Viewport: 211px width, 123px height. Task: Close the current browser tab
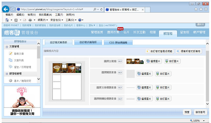pyautogui.click(x=143, y=10)
